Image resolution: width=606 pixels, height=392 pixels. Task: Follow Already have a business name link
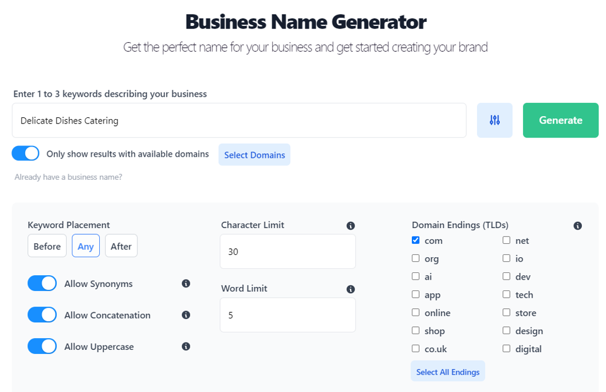pos(68,177)
